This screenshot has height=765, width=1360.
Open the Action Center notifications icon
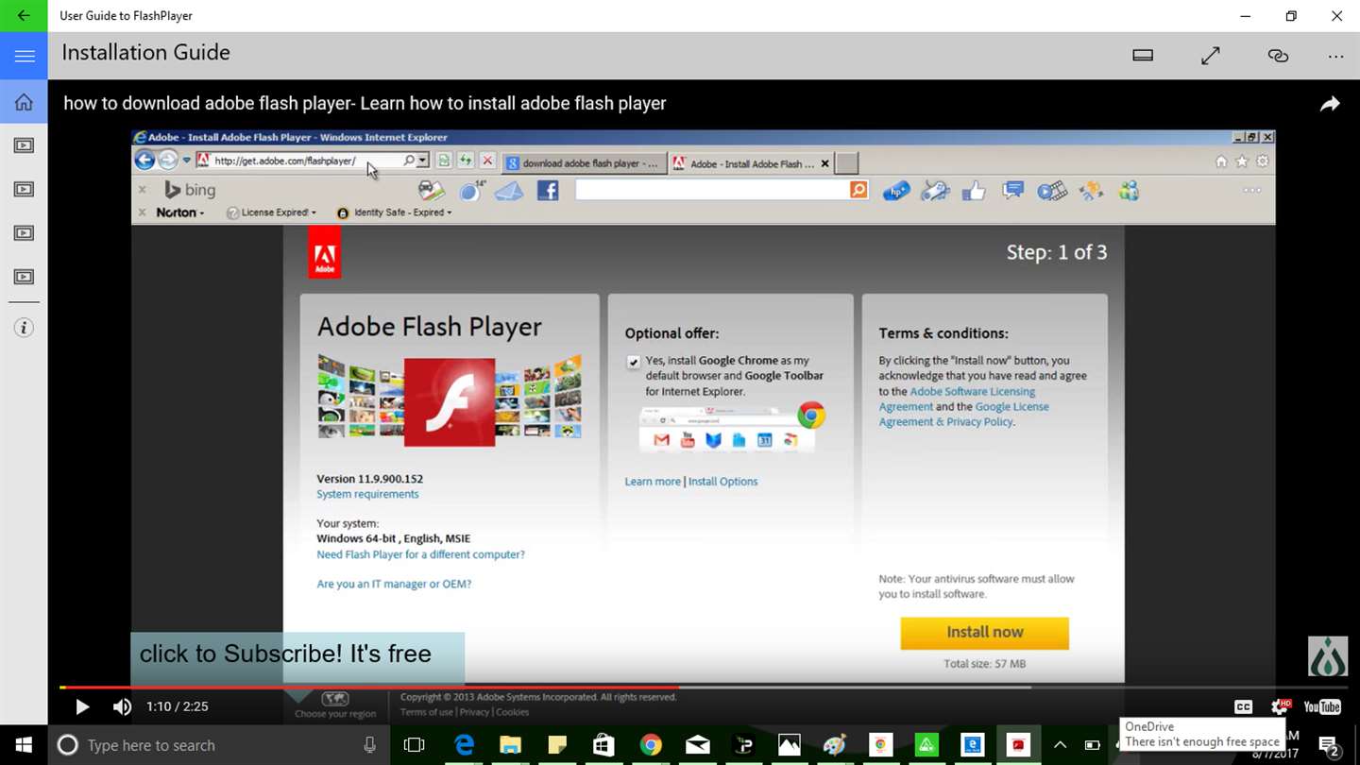click(x=1329, y=745)
